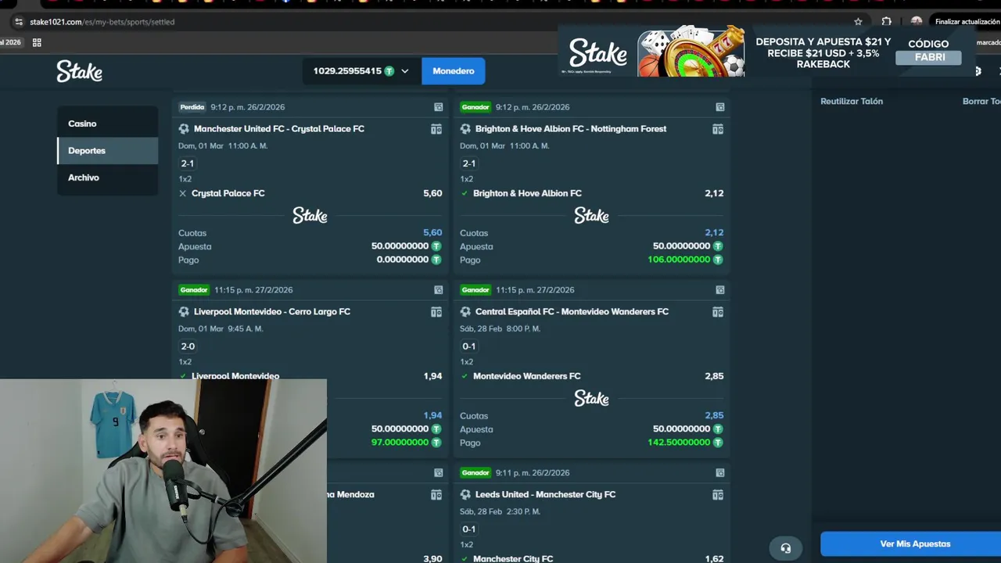Select Deportes in the sidebar menu
The height and width of the screenshot is (563, 1001).
[x=108, y=150]
